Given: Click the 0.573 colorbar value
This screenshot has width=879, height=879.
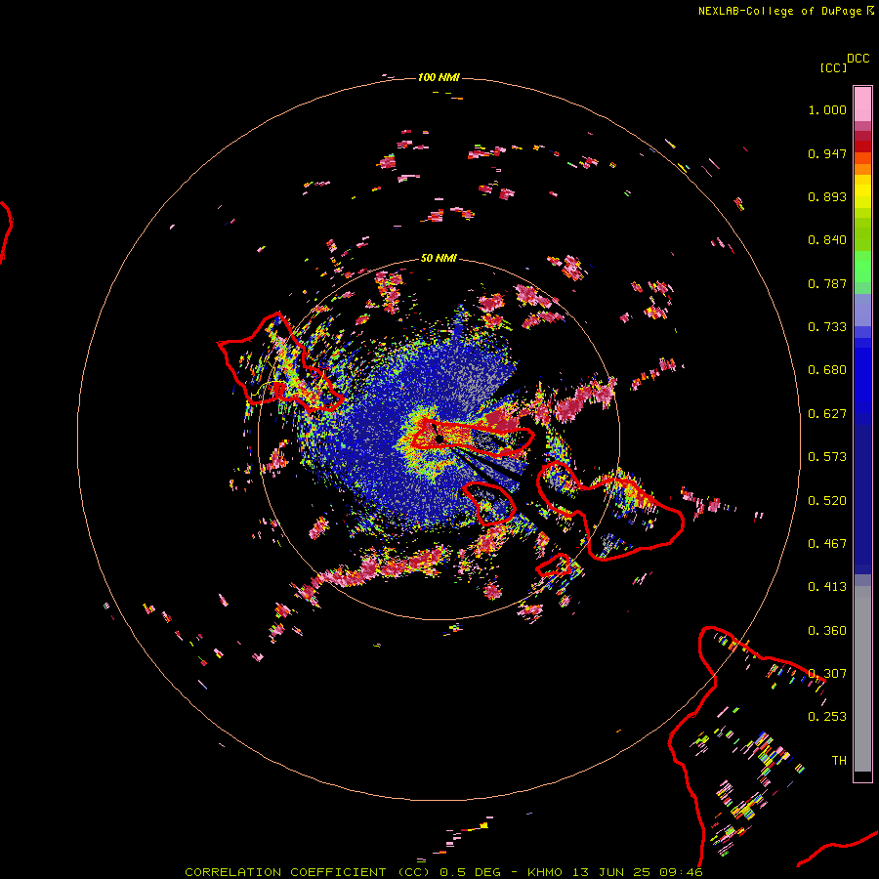Looking at the screenshot, I should pos(827,457).
